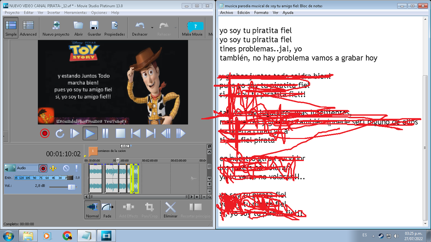The width and height of the screenshot is (431, 242).
Task: Open the Opciones menu
Action: click(99, 13)
